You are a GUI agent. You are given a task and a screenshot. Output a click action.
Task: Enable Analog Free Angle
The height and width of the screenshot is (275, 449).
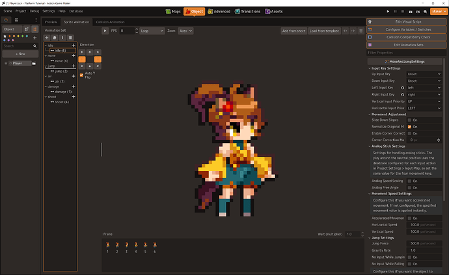point(409,188)
